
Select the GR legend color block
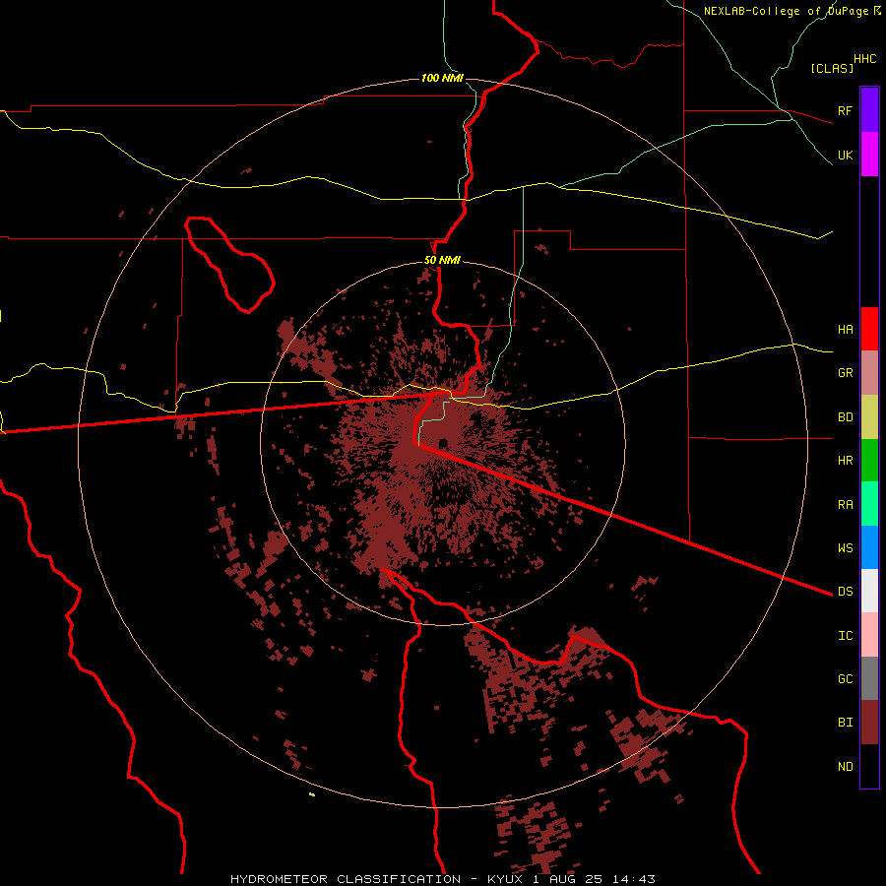[x=869, y=373]
